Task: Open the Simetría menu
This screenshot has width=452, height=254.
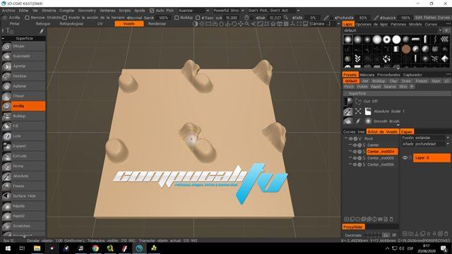Action: coord(49,11)
